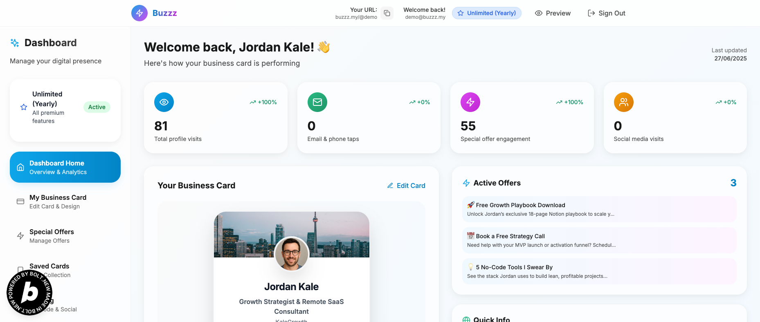Click the Quick Info globe icon
This screenshot has width=760, height=322.
(x=466, y=320)
